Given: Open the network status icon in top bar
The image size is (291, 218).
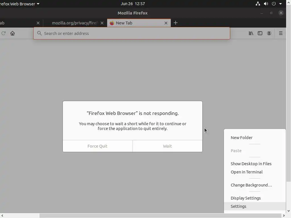Looking at the screenshot, I should point(258,4).
